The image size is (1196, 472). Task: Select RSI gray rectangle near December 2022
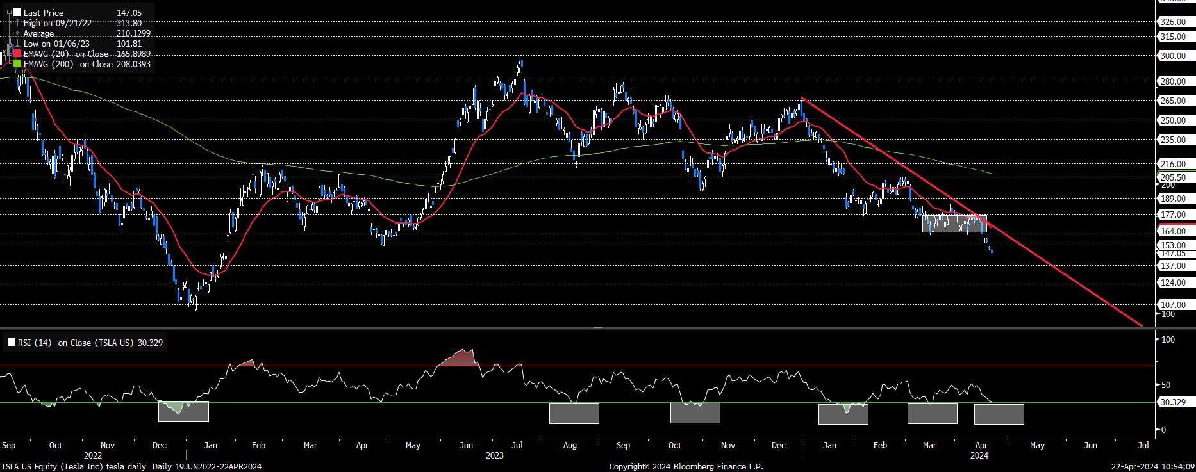(183, 411)
